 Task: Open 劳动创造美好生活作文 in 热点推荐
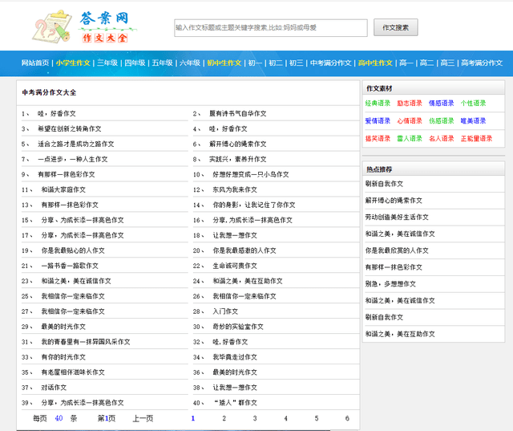(397, 218)
